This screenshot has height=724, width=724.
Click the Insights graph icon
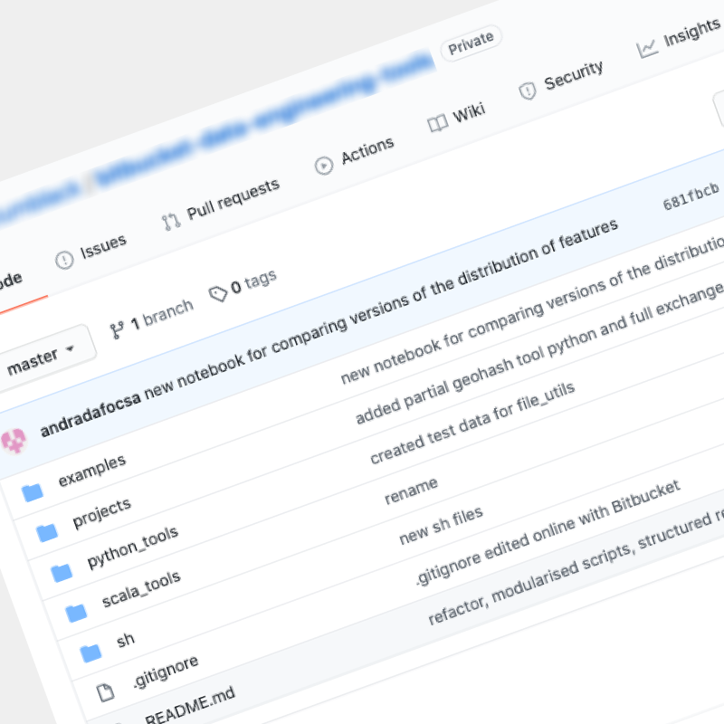pos(646,49)
